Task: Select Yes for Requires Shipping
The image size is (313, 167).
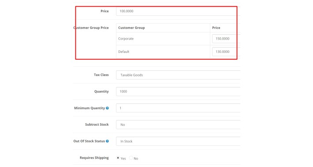Action: click(118, 158)
